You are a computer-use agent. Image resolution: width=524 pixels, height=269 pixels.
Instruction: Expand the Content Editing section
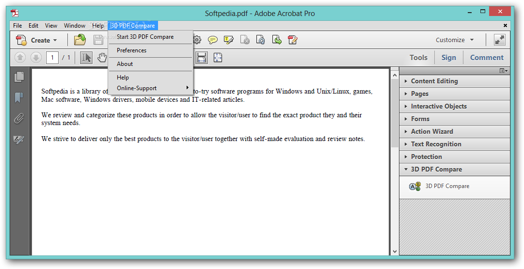coord(455,81)
